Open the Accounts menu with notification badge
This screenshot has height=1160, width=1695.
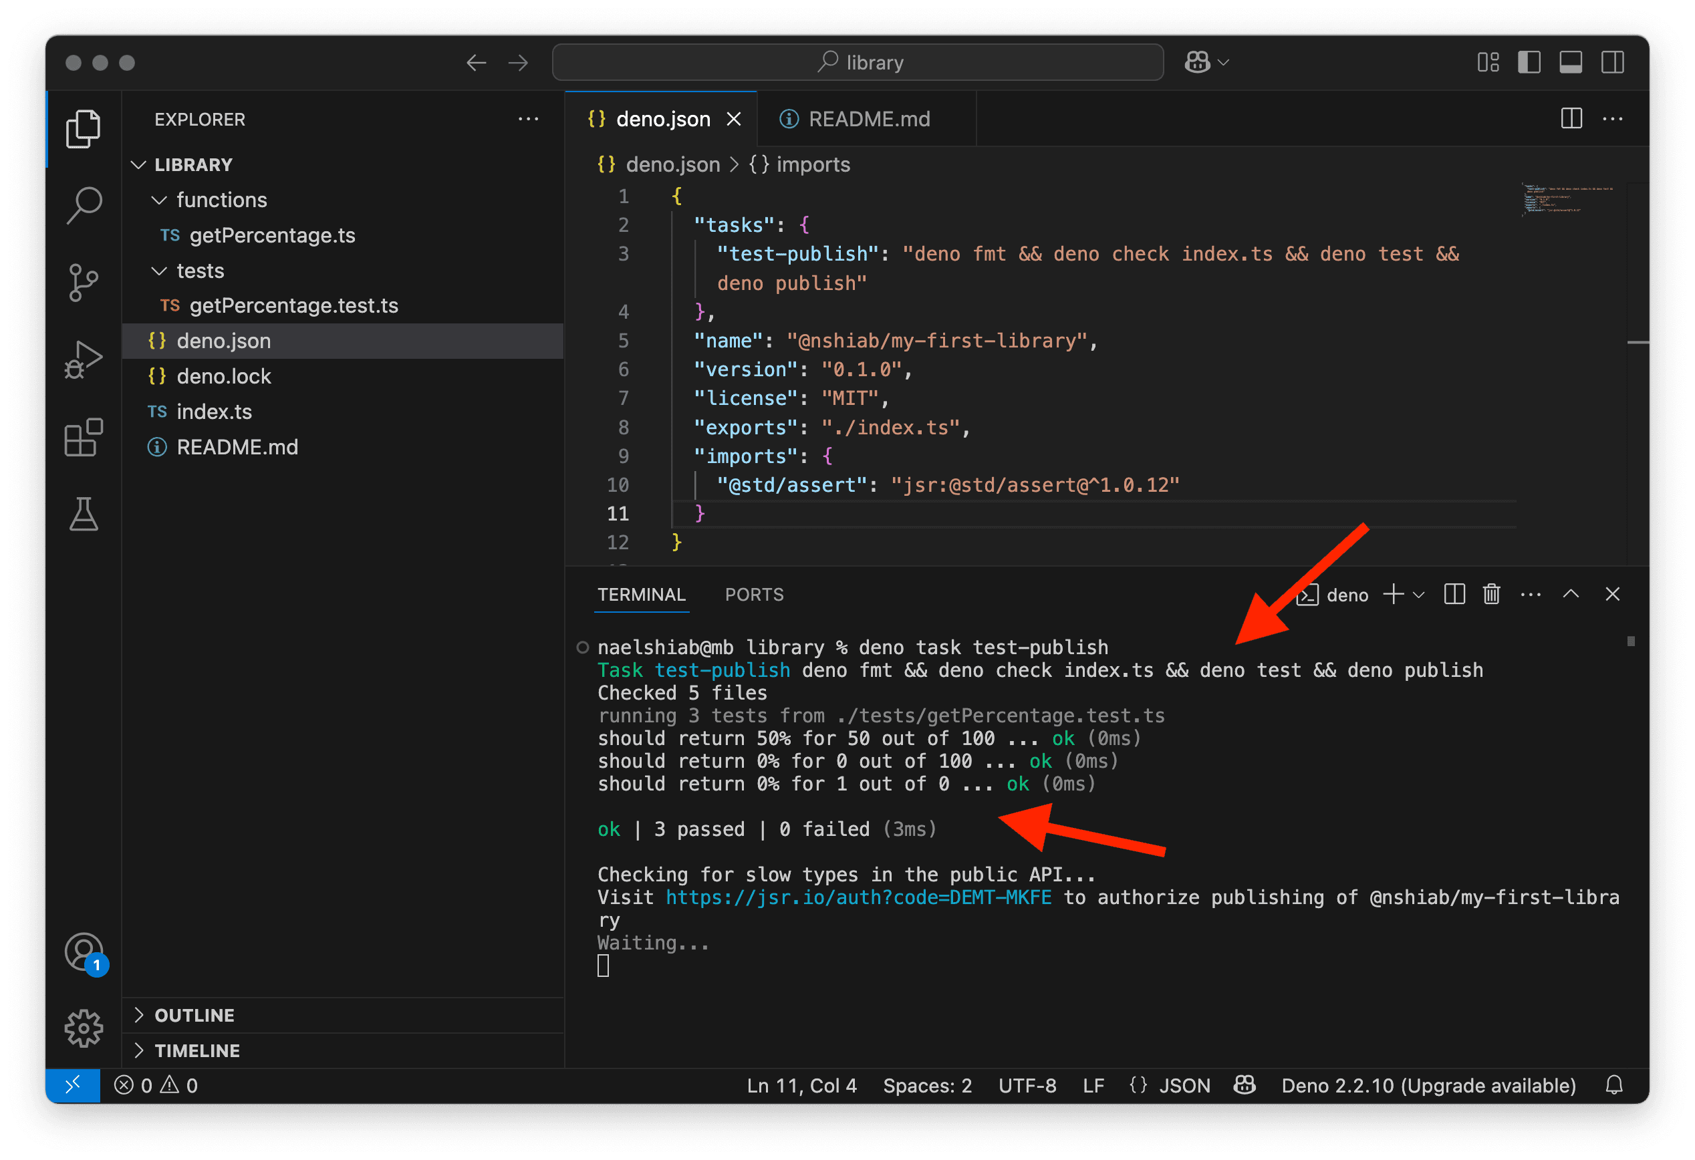tap(85, 953)
